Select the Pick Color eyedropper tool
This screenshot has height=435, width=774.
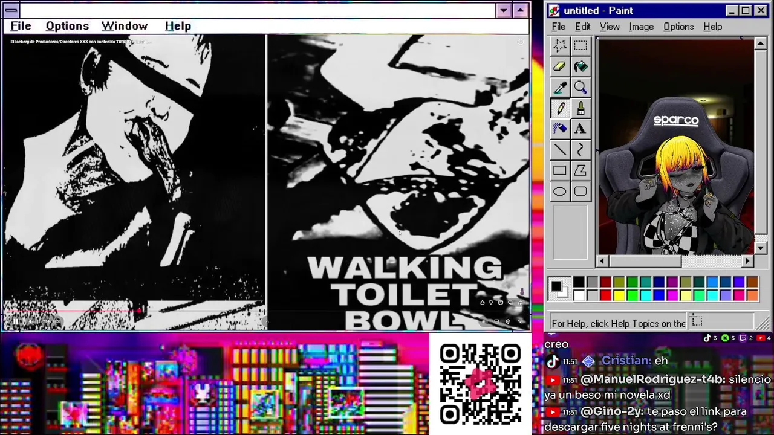click(x=559, y=88)
